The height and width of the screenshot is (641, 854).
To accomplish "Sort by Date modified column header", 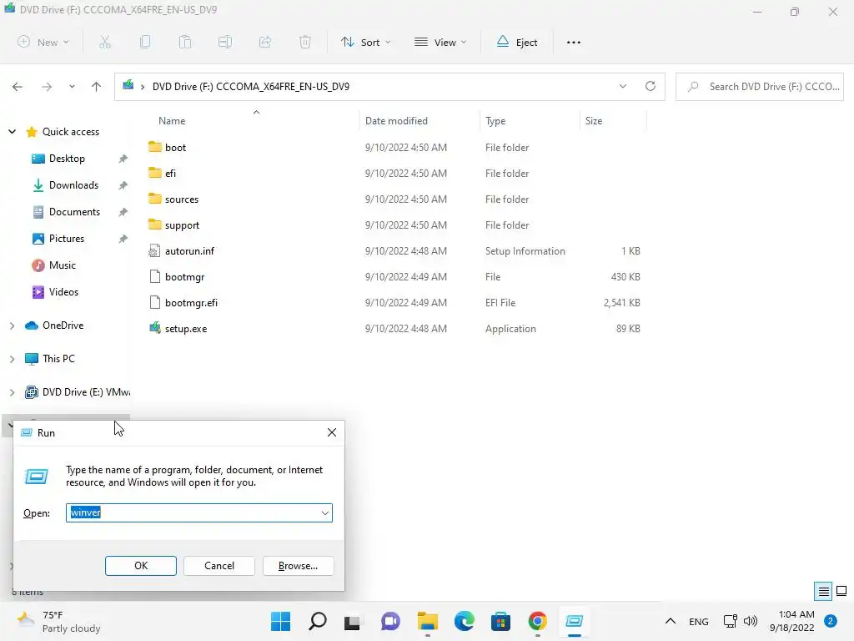I will click(396, 121).
